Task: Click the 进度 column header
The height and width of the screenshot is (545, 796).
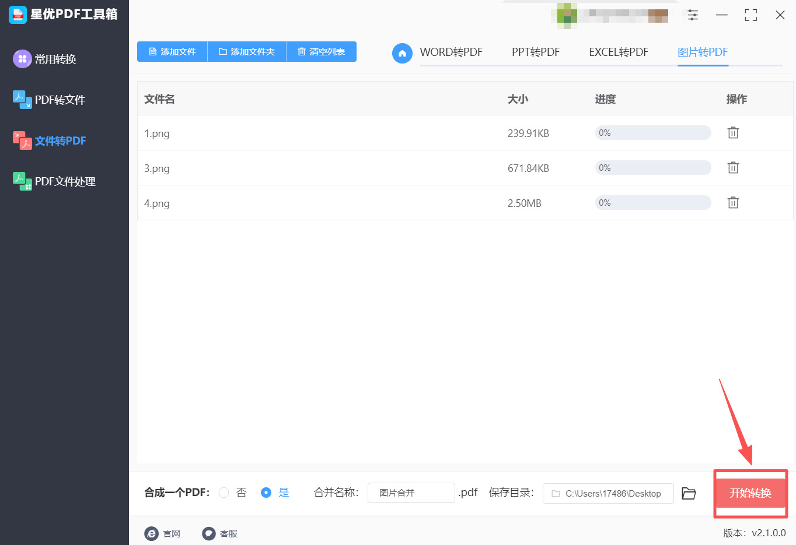Action: tap(605, 99)
